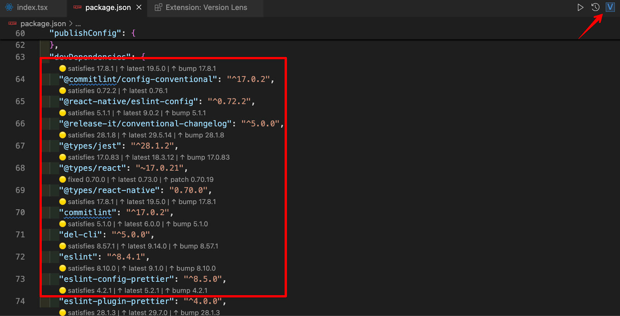This screenshot has width=620, height=316.
Task: Open the breadcrumb ellipsis segment
Action: 78,24
